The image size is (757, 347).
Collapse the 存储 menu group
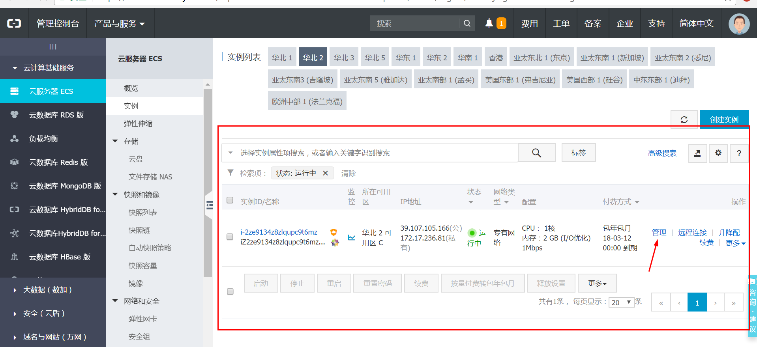115,141
